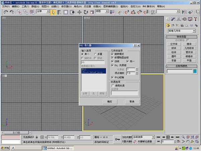Open the Modify panel tab icon
The image size is (201, 151).
pos(173,19)
